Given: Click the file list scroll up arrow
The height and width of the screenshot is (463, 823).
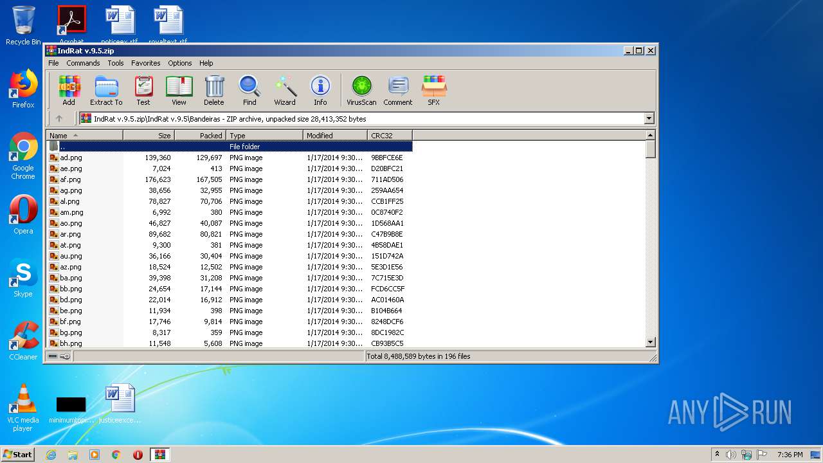Looking at the screenshot, I should point(650,135).
